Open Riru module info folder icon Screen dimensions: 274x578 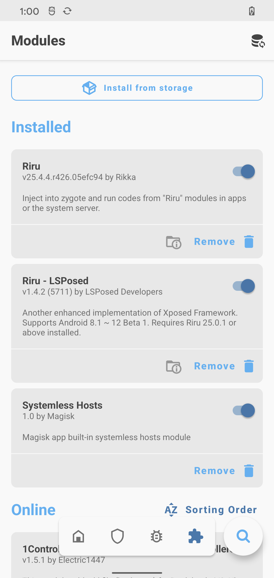coord(174,242)
